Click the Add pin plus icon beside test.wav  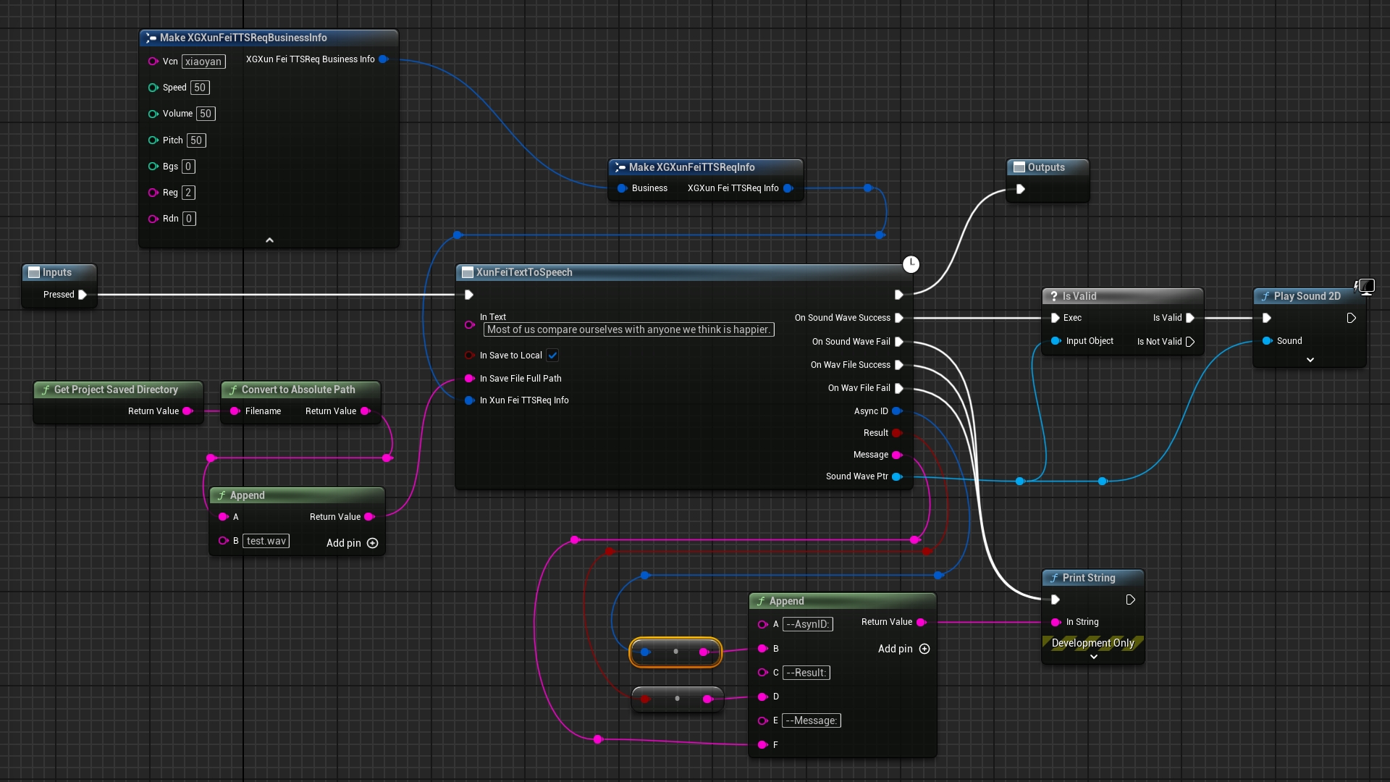(x=373, y=543)
